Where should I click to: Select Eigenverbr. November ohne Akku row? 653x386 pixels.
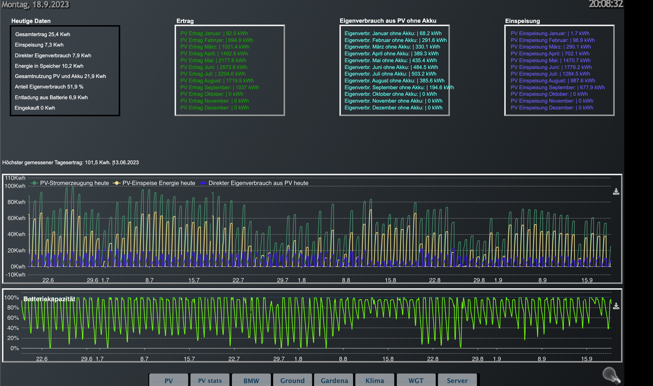click(393, 101)
